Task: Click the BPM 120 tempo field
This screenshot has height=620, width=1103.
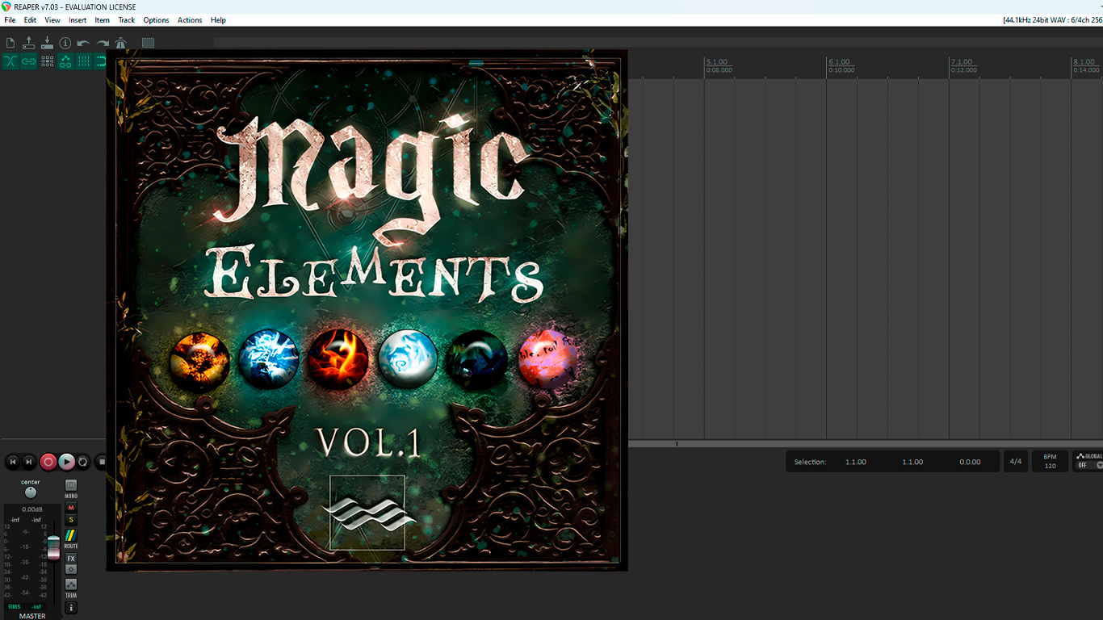Action: [1050, 462]
